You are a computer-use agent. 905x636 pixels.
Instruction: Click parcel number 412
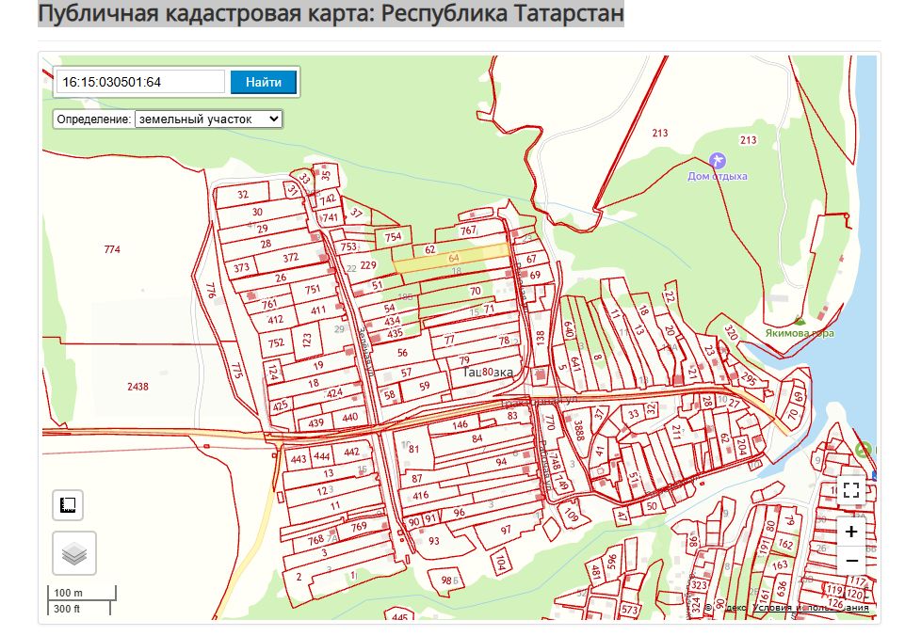[x=275, y=320]
